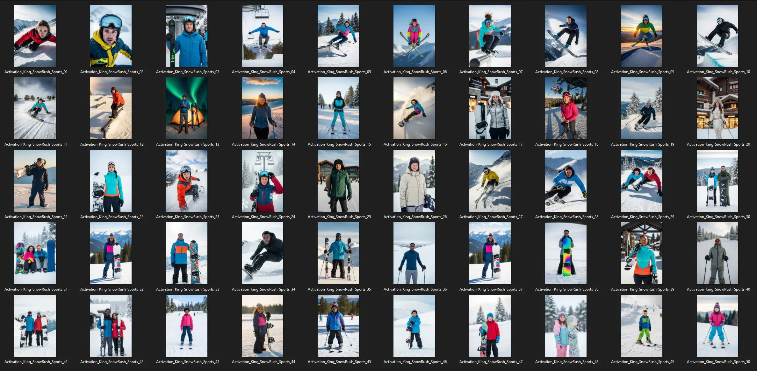Click the couple with snowboards photo Sports_41

[x=35, y=326]
